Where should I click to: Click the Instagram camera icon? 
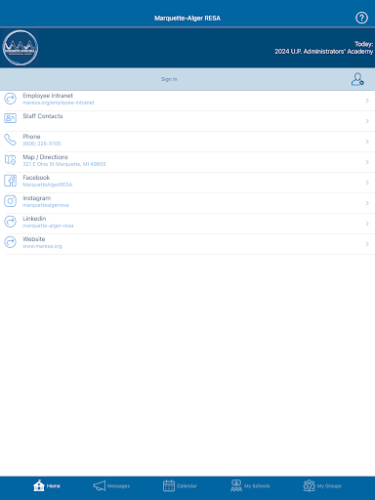coord(10,201)
